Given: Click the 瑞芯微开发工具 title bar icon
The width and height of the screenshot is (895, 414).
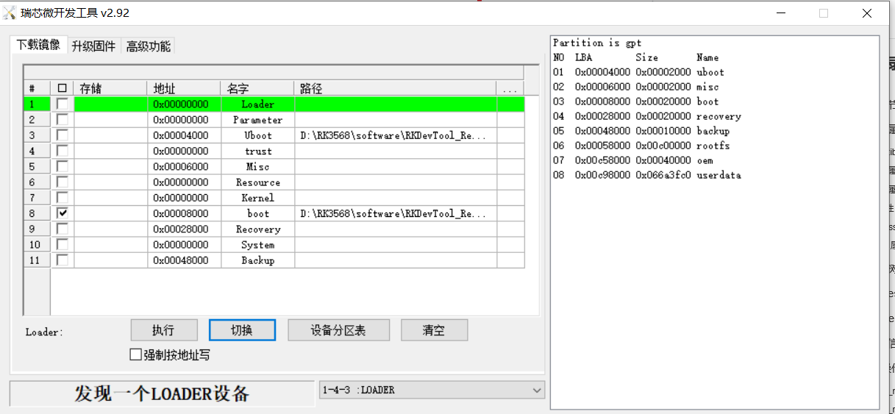Looking at the screenshot, I should click(x=10, y=13).
